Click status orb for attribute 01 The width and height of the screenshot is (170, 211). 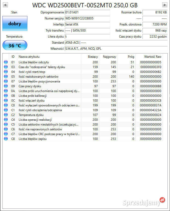pos(6,62)
